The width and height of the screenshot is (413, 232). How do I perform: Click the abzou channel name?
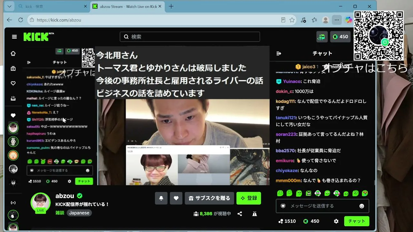[65, 196]
